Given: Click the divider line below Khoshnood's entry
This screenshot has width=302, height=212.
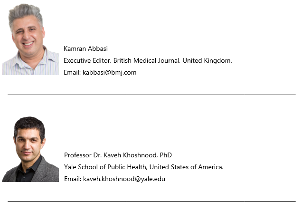Looking at the screenshot, I should [152, 201].
